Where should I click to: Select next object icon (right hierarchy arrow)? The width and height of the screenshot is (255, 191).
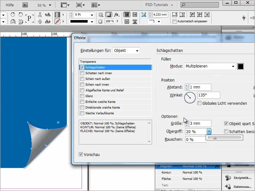pyautogui.click(x=47, y=21)
